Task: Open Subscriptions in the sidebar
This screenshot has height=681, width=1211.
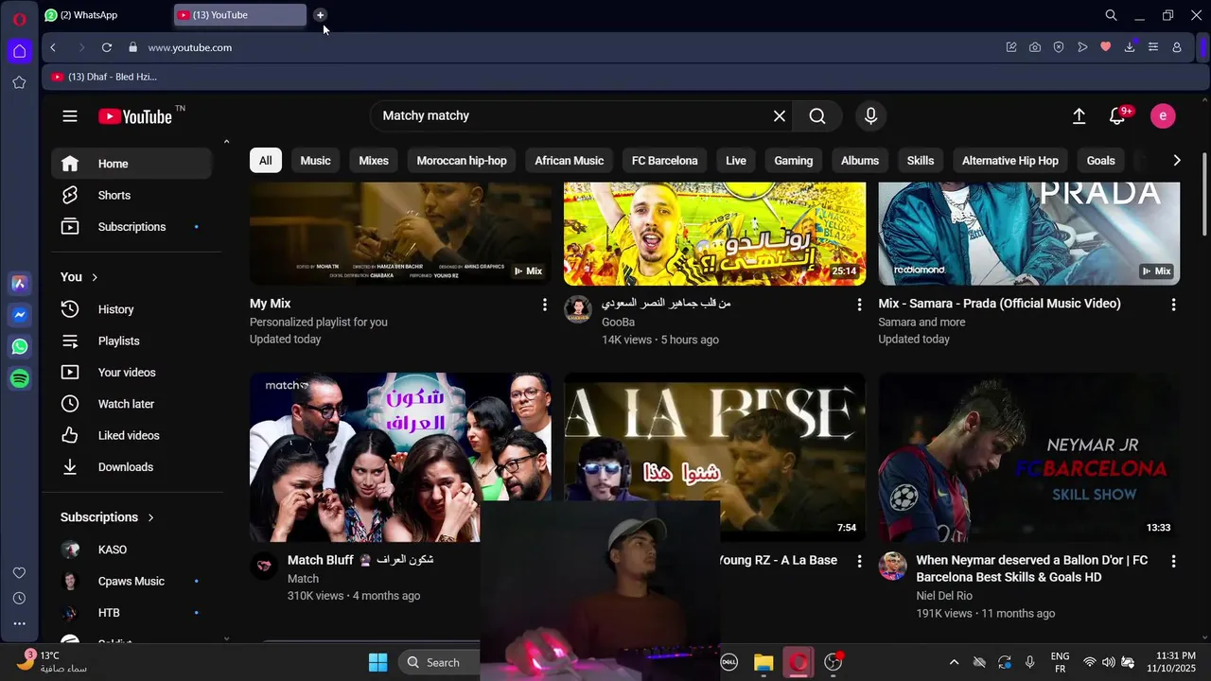Action: (x=132, y=227)
